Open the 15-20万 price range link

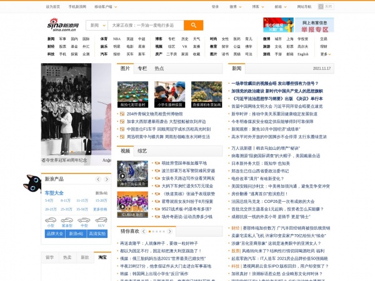point(101,200)
